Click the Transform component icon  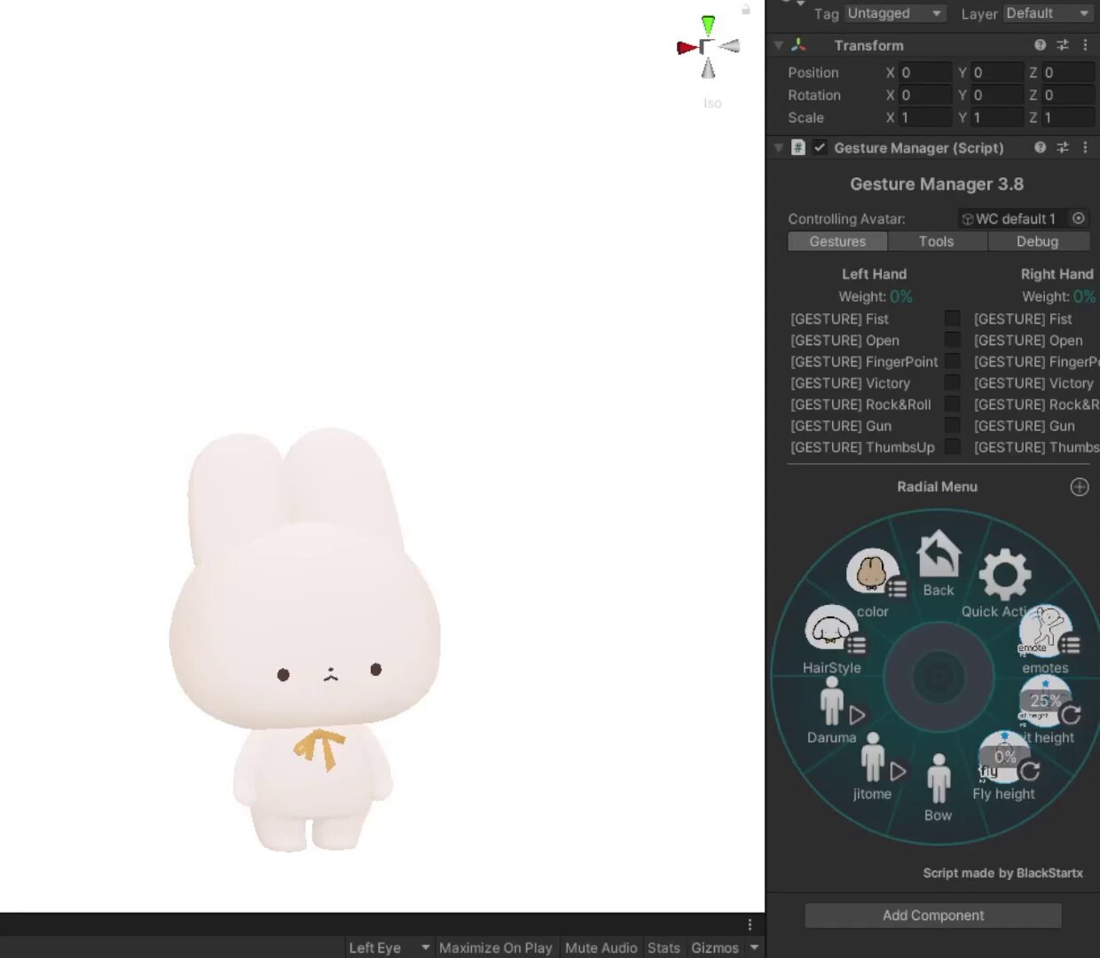pyautogui.click(x=798, y=45)
